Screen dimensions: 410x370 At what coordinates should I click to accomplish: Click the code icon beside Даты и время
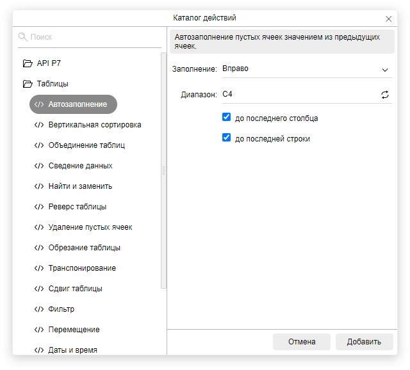tap(39, 350)
